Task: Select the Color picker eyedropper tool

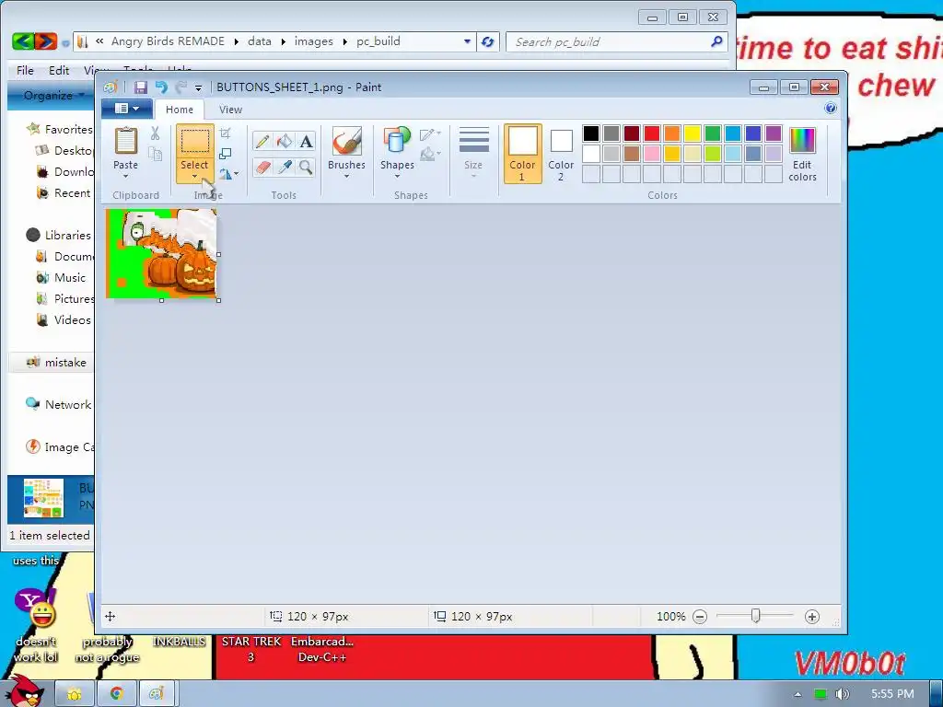Action: point(284,167)
